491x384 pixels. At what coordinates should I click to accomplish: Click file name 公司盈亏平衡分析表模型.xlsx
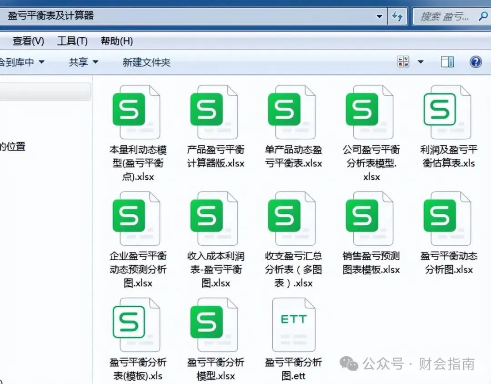[371, 163]
